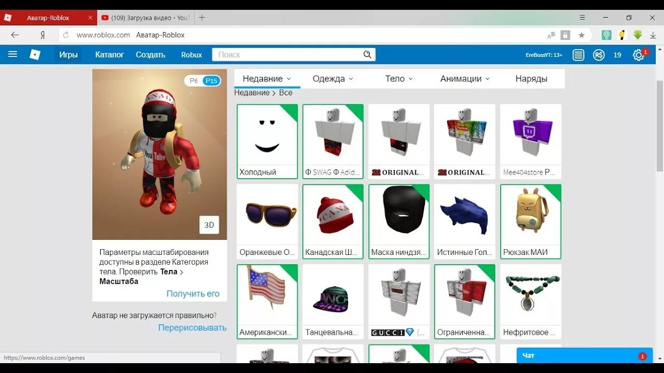Open the settings gear icon
664x373 pixels.
[638, 55]
